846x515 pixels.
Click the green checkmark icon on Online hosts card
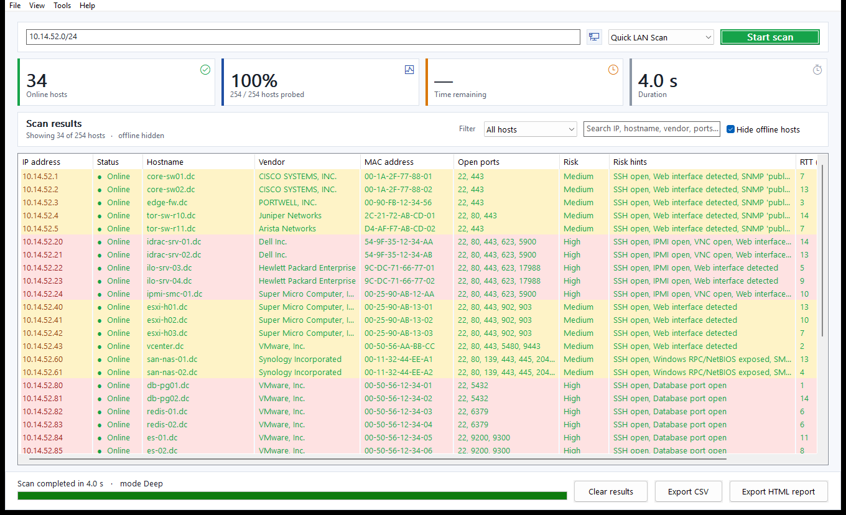(x=205, y=70)
